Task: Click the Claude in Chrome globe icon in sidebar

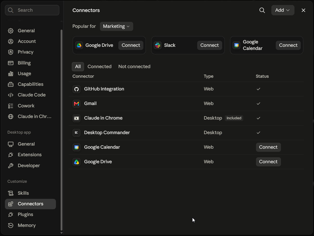Action: pos(11,116)
